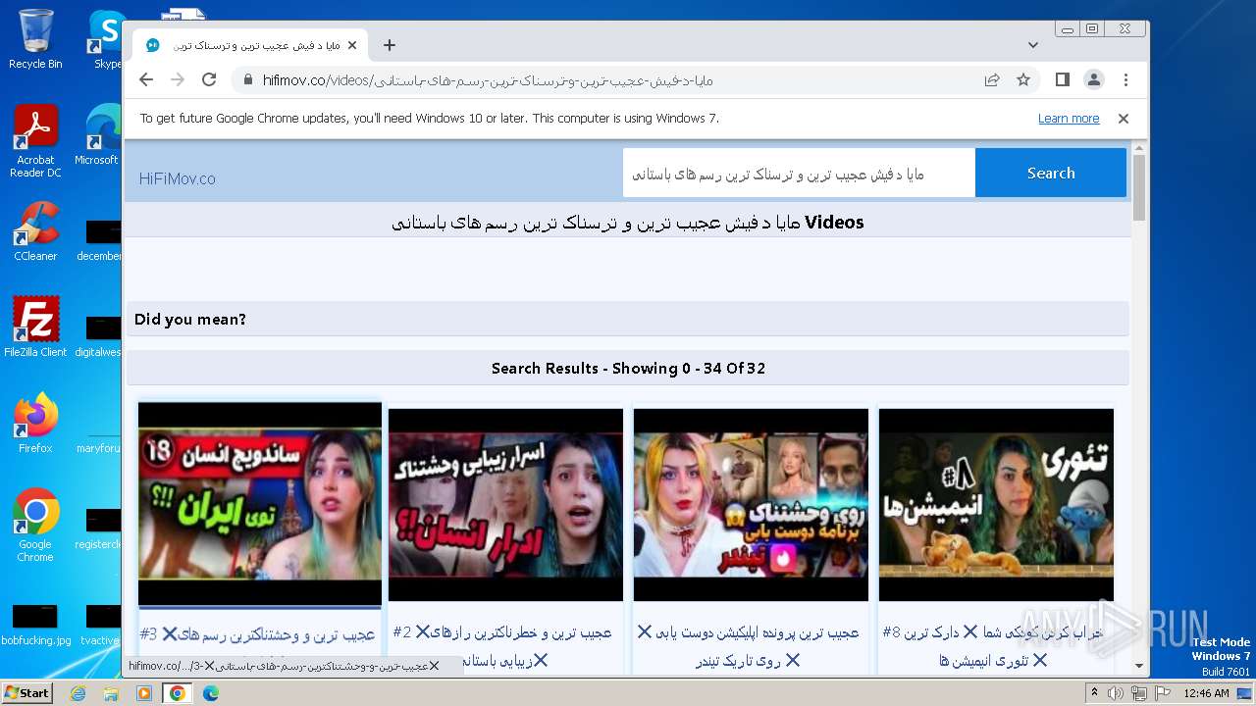Screen dimensions: 1256x706
Task: Click the blue Search button
Action: tap(1051, 174)
